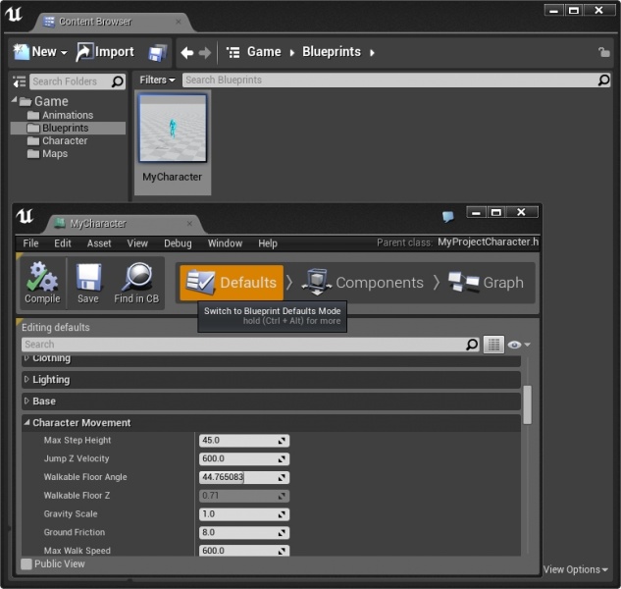Click the content browser lock icon
This screenshot has height=589, width=621.
click(x=603, y=52)
